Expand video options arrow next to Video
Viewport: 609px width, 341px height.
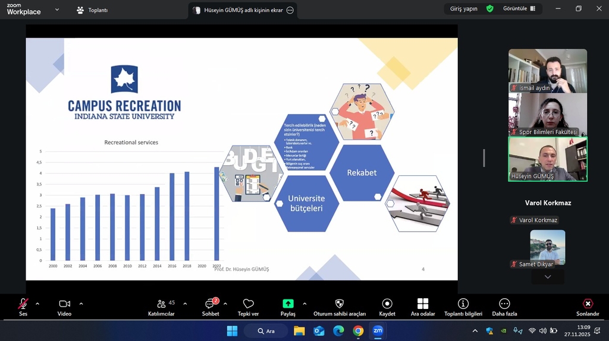tap(81, 304)
